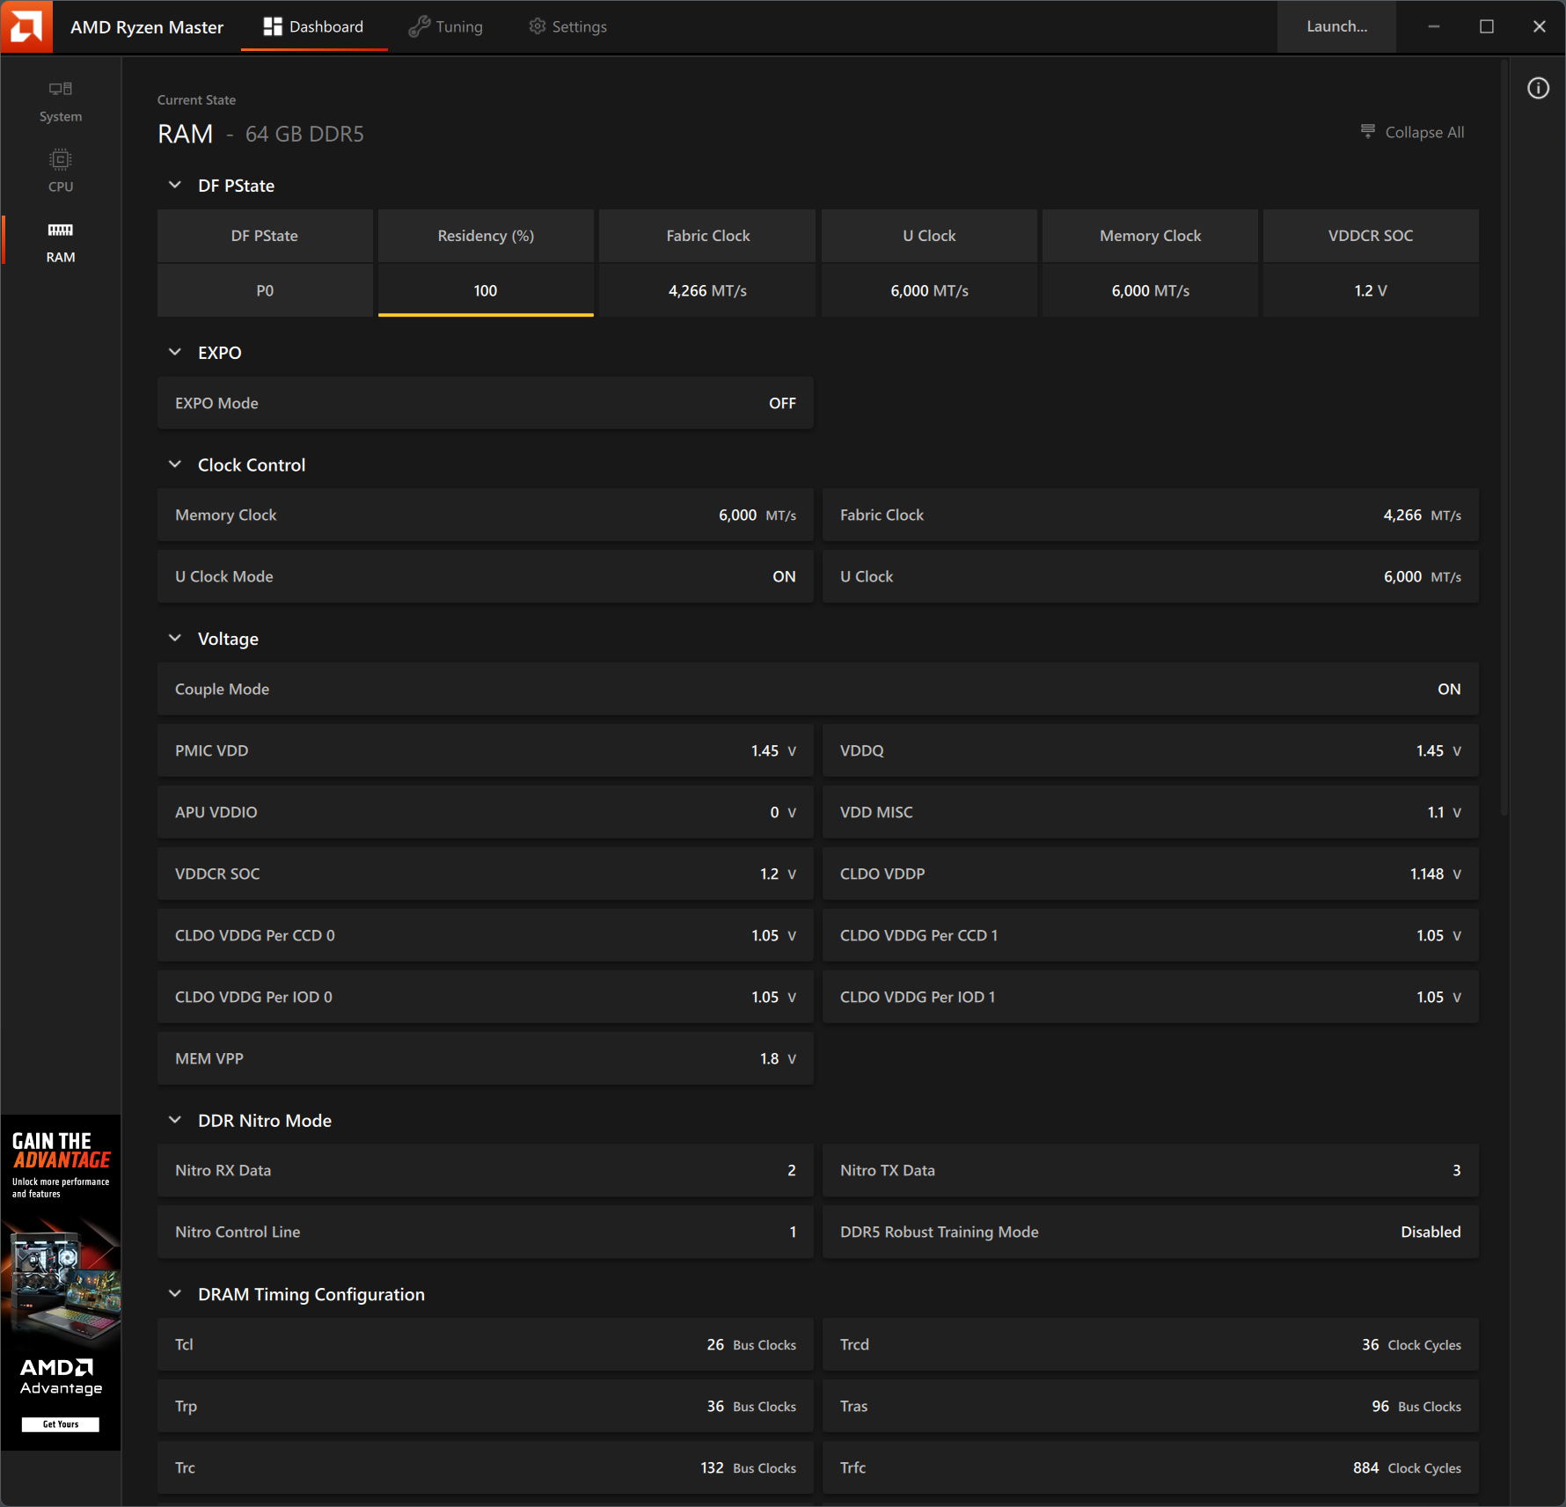Select the RAM sidebar section
This screenshot has width=1566, height=1507.
[x=61, y=243]
